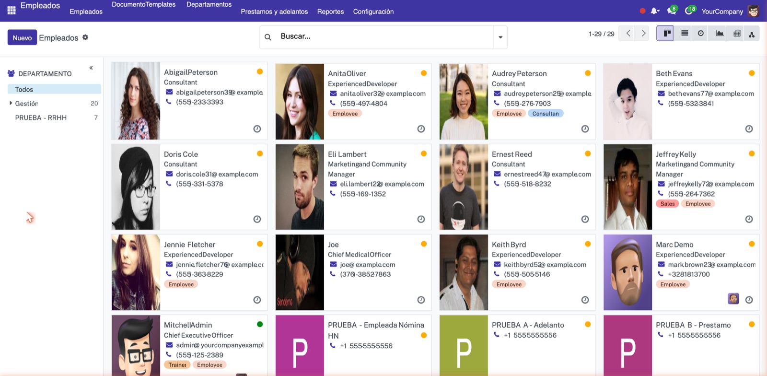Open activity clock on Abigail Peterson card
767x376 pixels.
257,129
